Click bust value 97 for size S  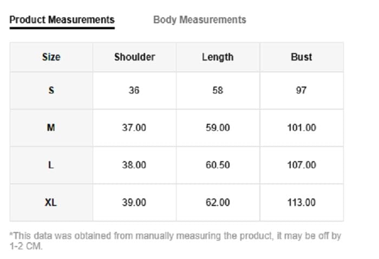click(x=301, y=90)
